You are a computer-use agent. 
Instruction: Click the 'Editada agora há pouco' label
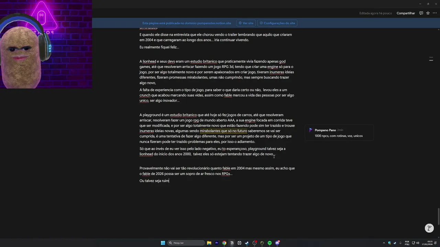point(375,13)
